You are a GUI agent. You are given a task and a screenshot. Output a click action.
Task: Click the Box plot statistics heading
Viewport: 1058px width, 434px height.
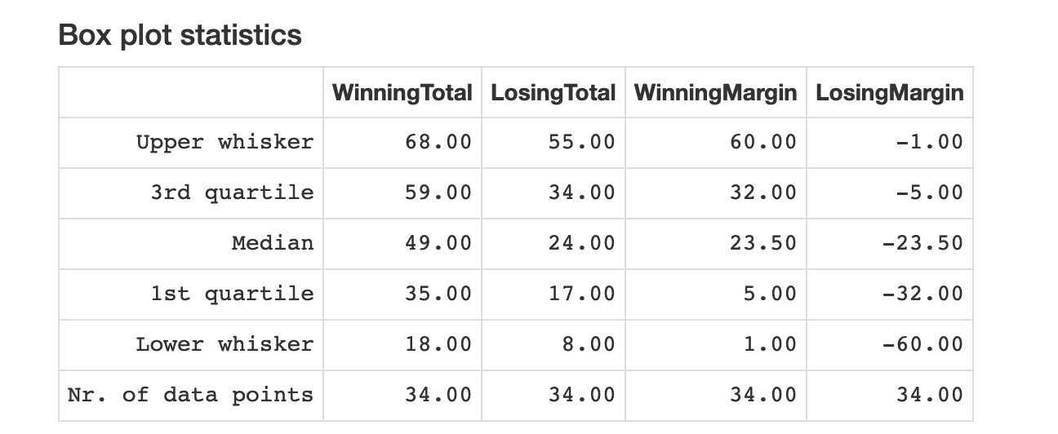coord(180,35)
